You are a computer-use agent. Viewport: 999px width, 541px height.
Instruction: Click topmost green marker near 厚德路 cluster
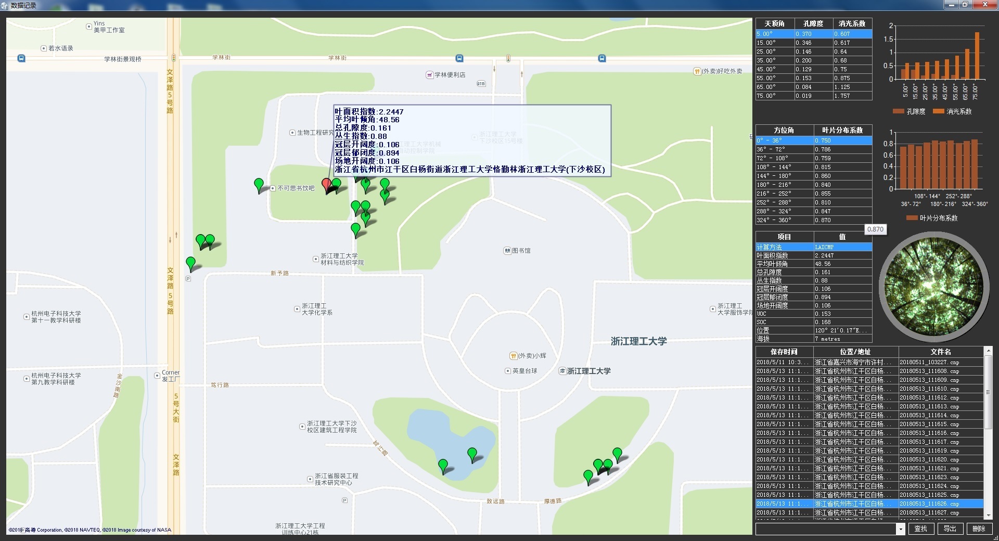[617, 454]
